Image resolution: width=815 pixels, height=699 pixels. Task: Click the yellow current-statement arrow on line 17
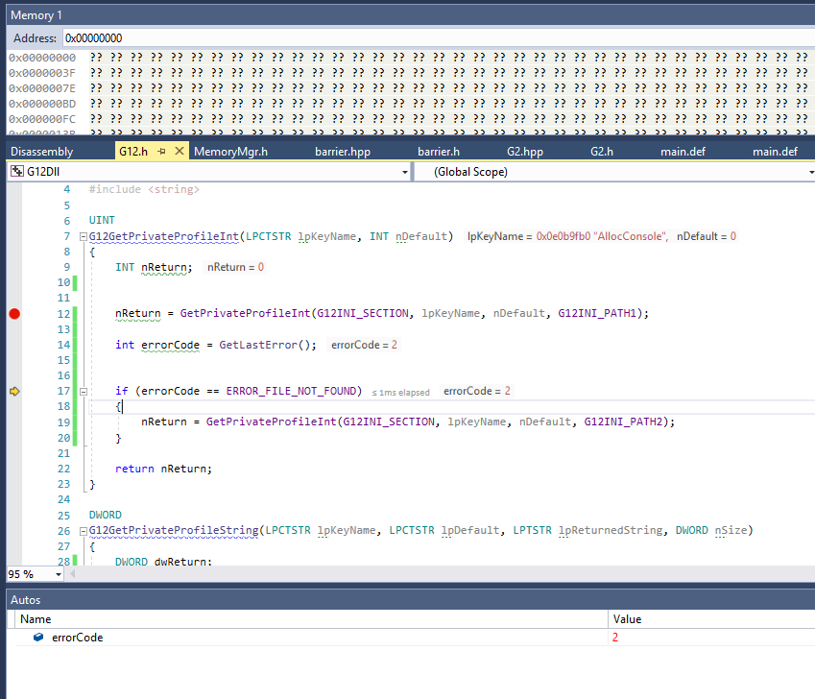pos(13,391)
